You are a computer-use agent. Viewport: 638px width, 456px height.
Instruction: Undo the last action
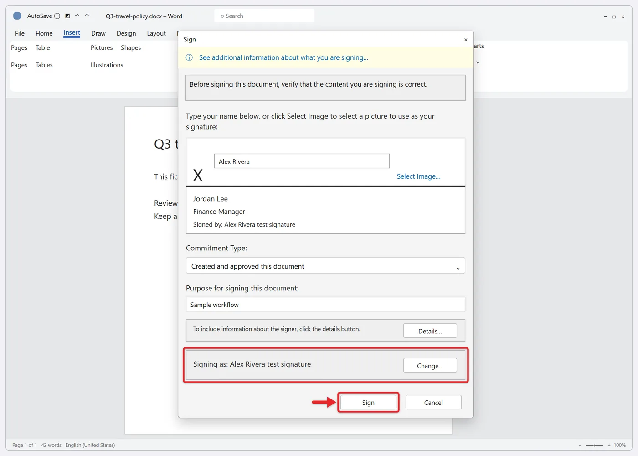77,16
